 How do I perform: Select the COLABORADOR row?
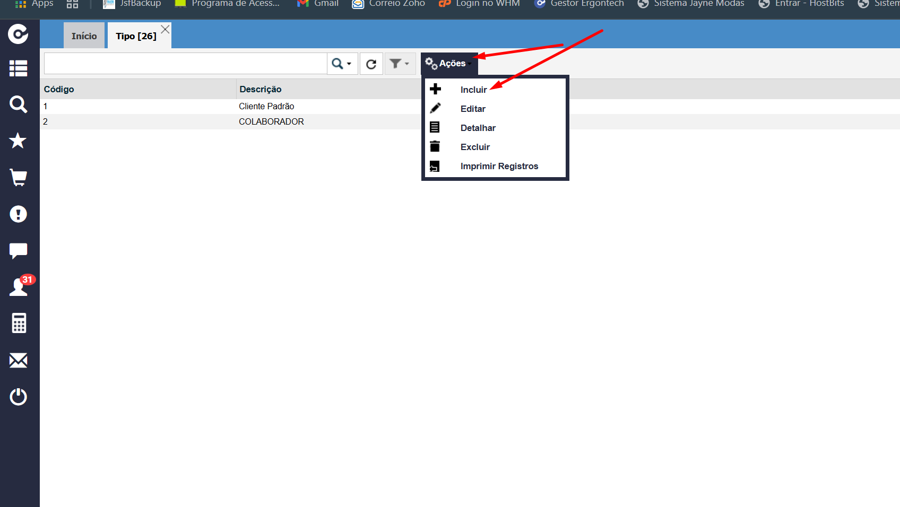[470, 121]
